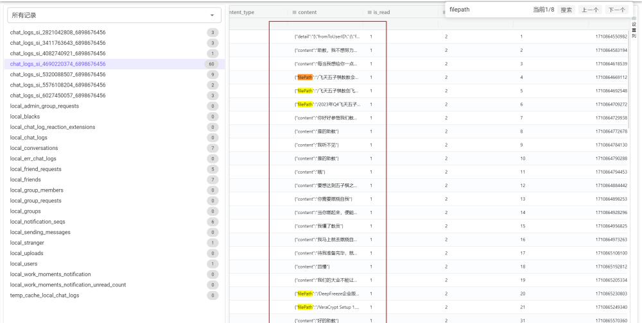642x323 pixels.
Task: Click 搜索 button in the find bar
Action: coord(566,10)
